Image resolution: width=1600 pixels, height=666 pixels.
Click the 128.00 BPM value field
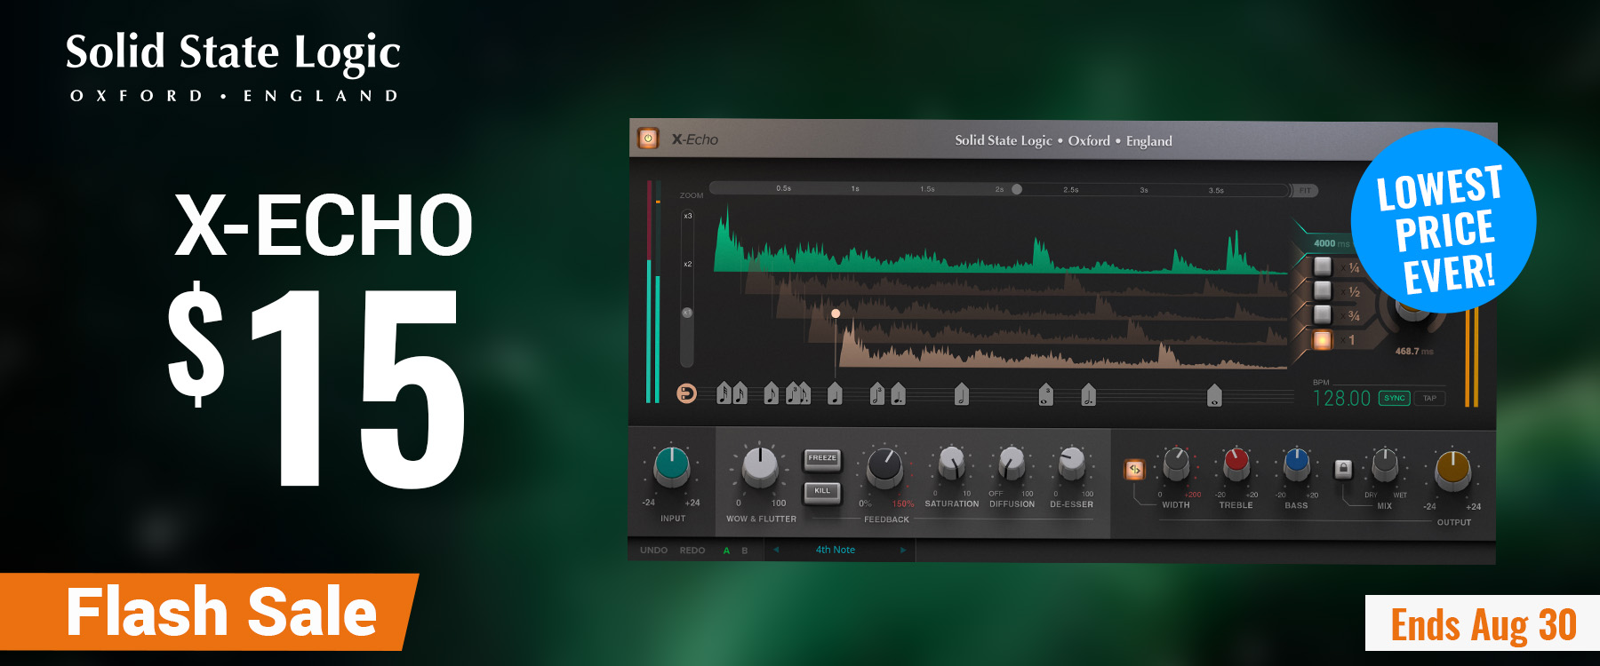[x=1341, y=399]
